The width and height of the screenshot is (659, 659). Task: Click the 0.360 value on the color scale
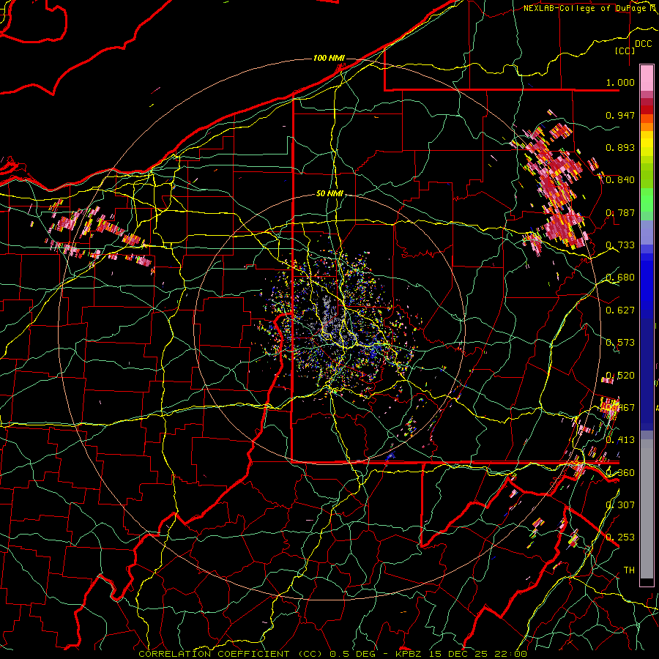tap(620, 473)
